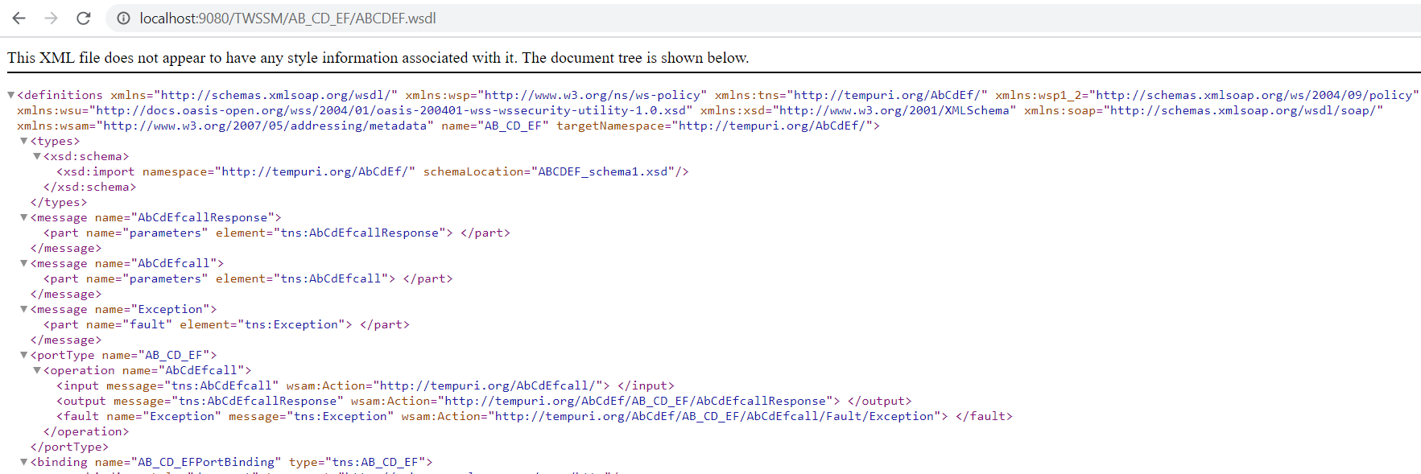Click the closing portType tag
1421x474 pixels.
69,447
